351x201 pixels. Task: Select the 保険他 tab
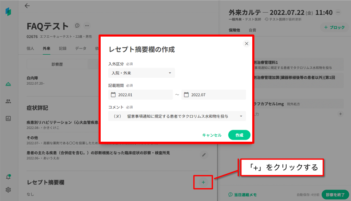click(235, 30)
